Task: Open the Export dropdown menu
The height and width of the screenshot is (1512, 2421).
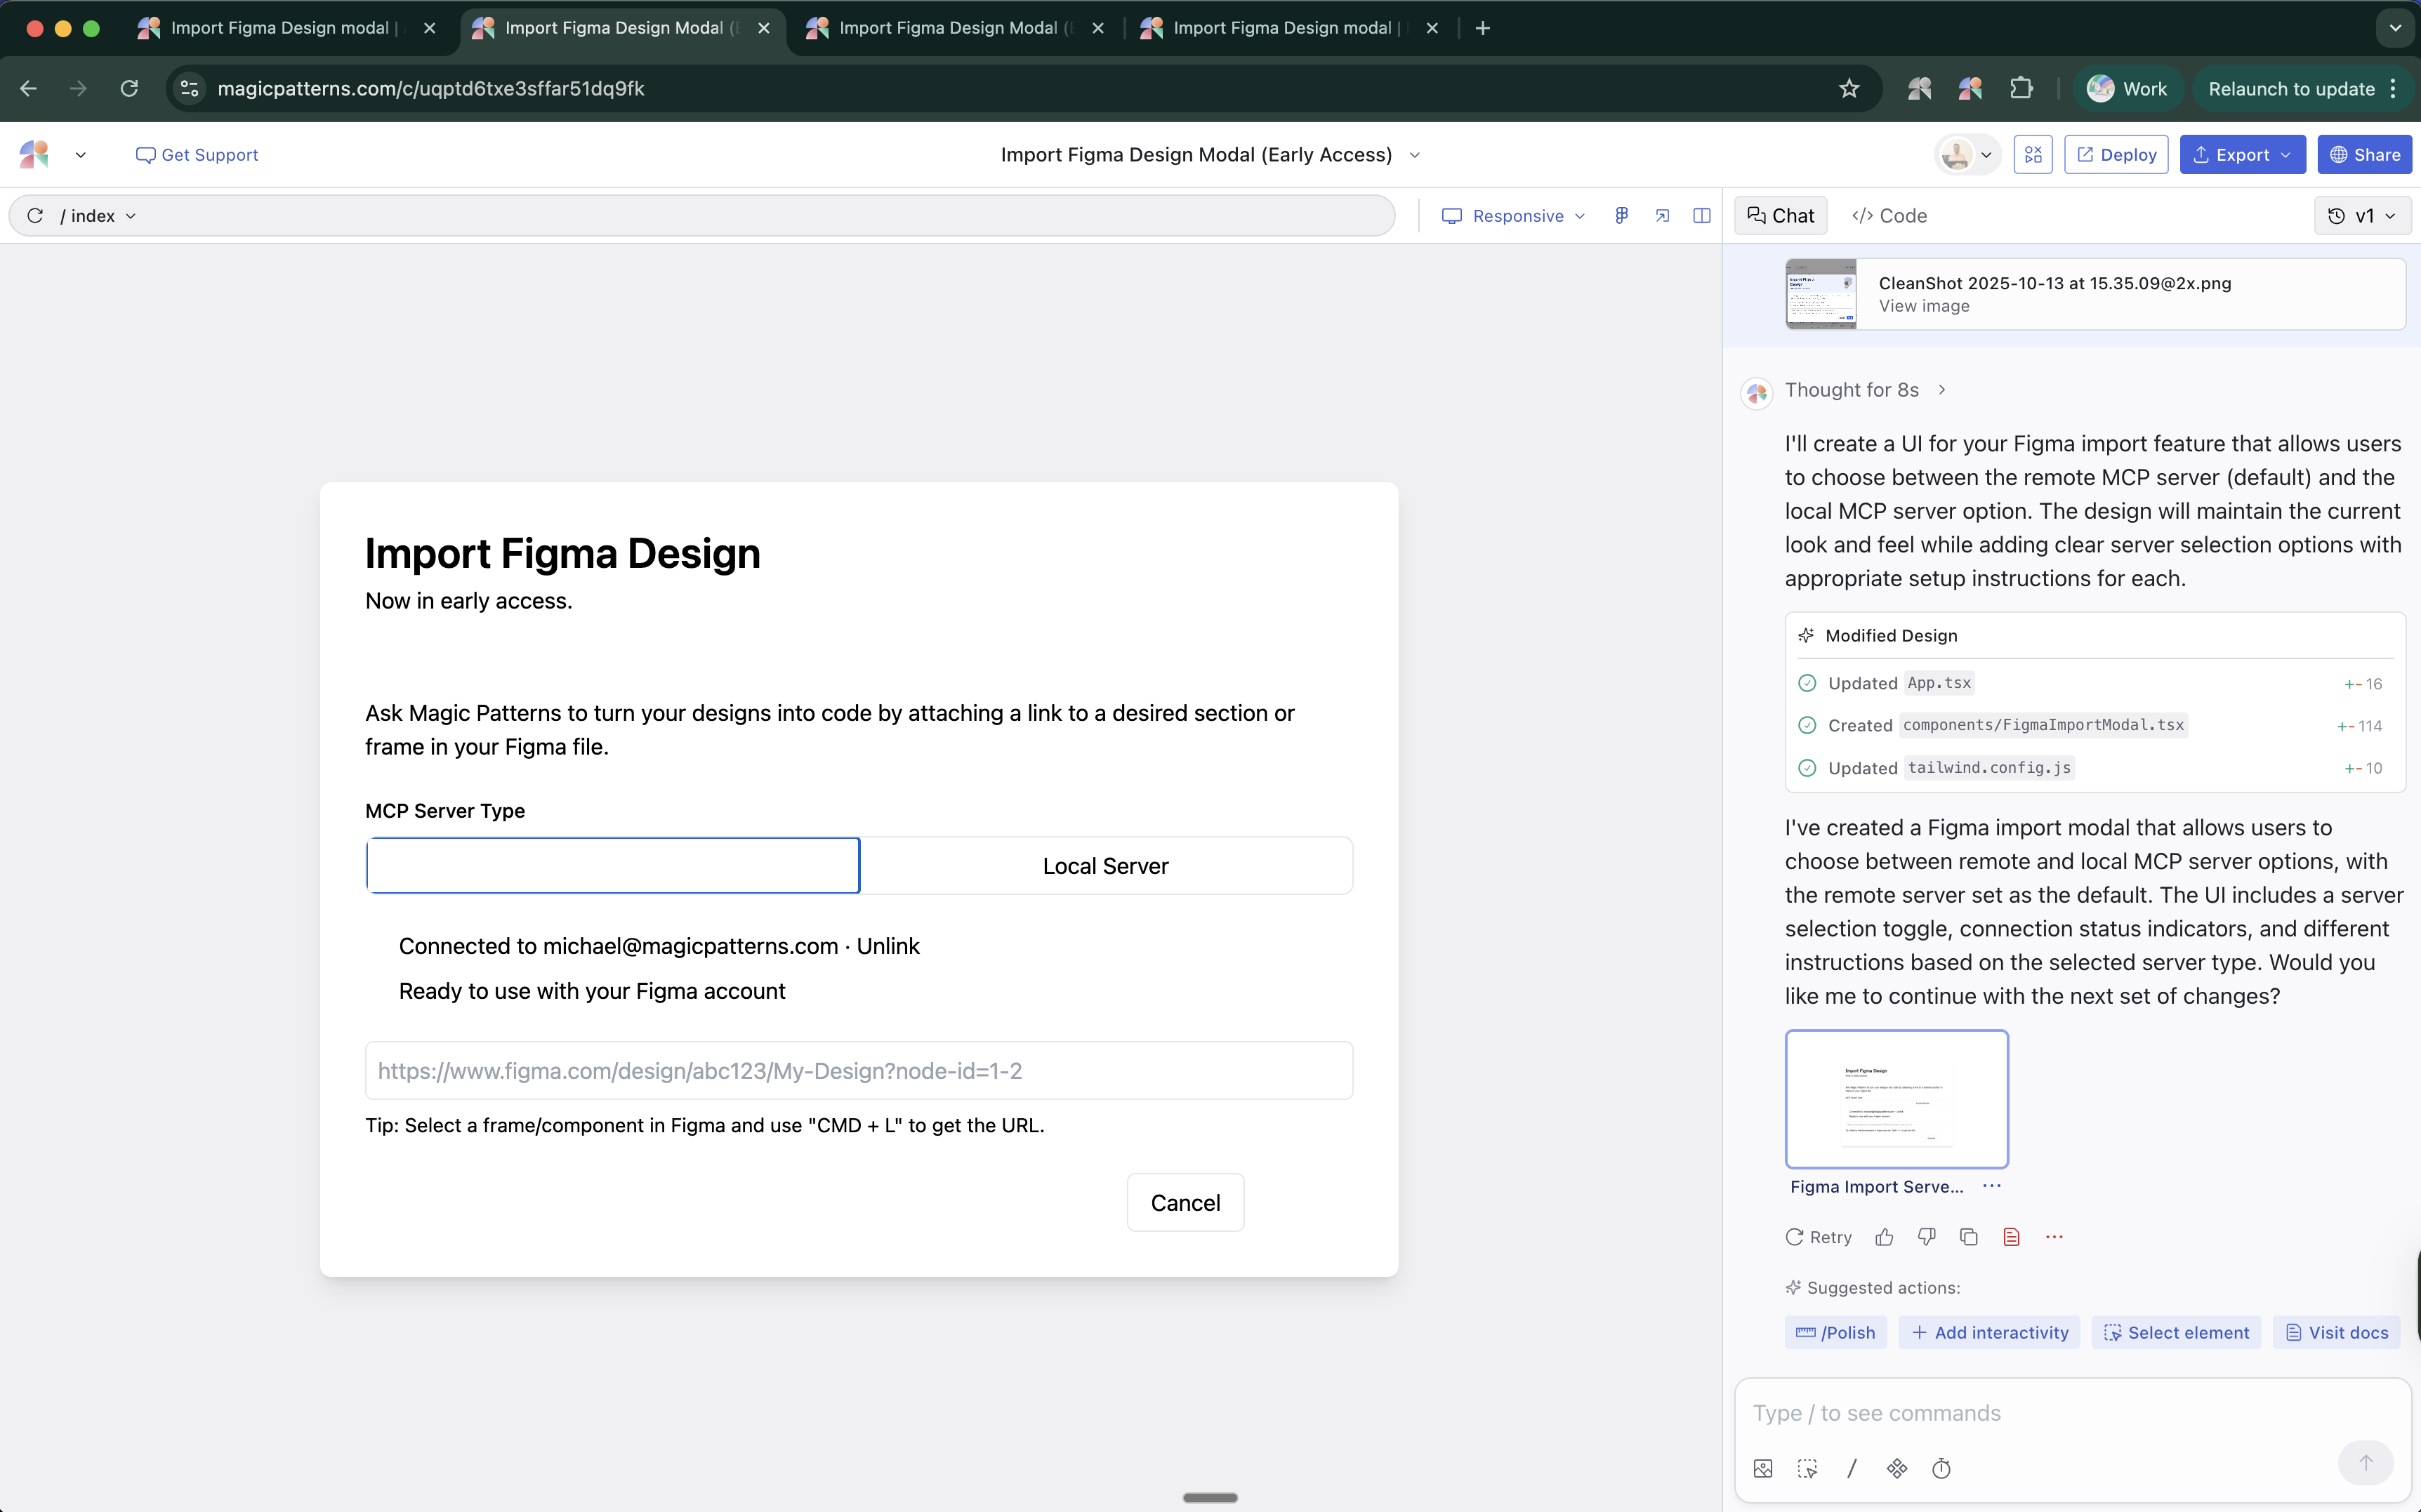Action: pos(2241,155)
